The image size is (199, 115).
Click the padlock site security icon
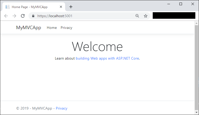point(33,16)
